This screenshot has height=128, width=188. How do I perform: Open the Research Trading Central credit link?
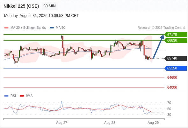click(161, 28)
